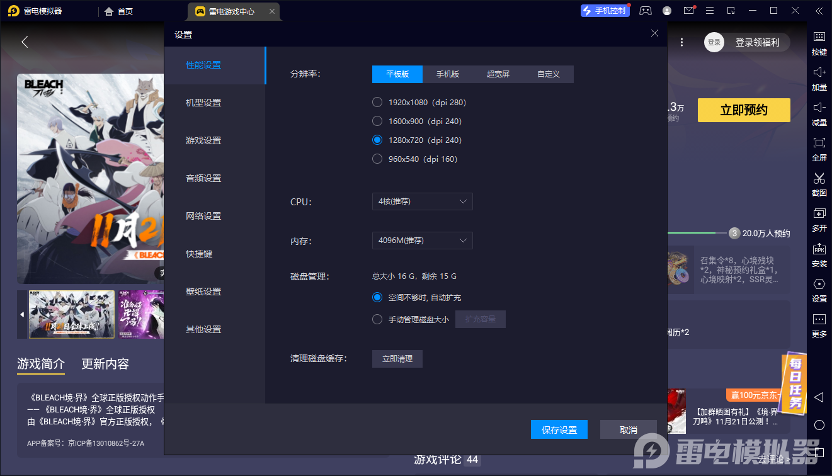Check messages via the mail icon
Viewport: 832px width, 476px height.
pyautogui.click(x=688, y=11)
